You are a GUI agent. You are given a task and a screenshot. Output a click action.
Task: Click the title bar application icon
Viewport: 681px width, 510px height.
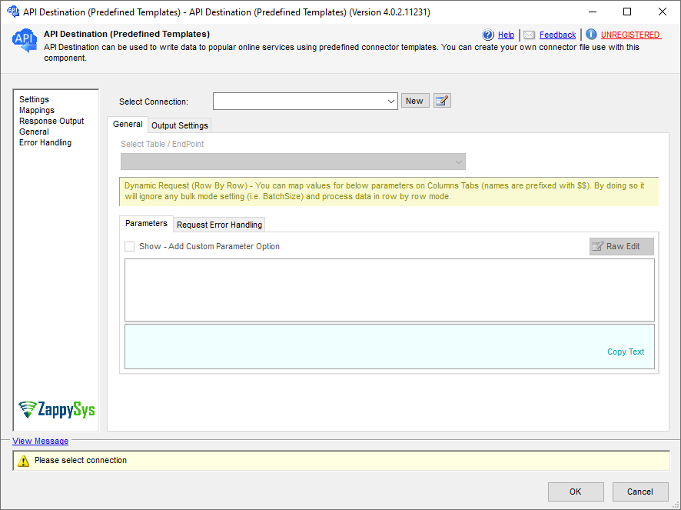point(13,12)
